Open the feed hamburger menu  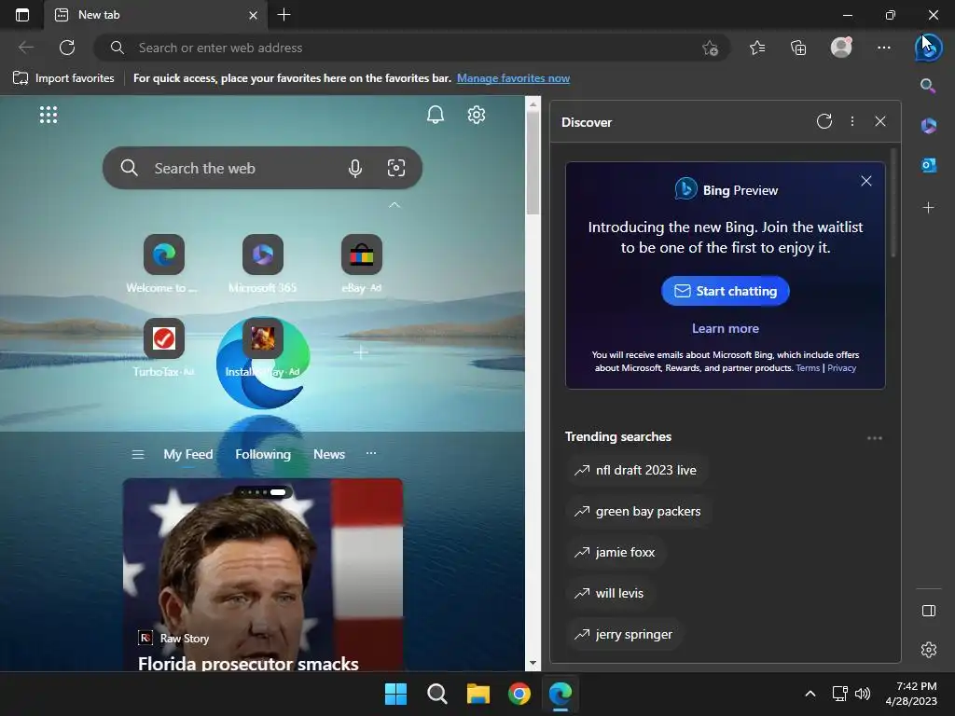138,454
